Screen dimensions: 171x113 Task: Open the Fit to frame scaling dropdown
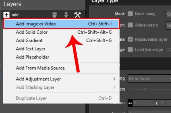pos(149,78)
